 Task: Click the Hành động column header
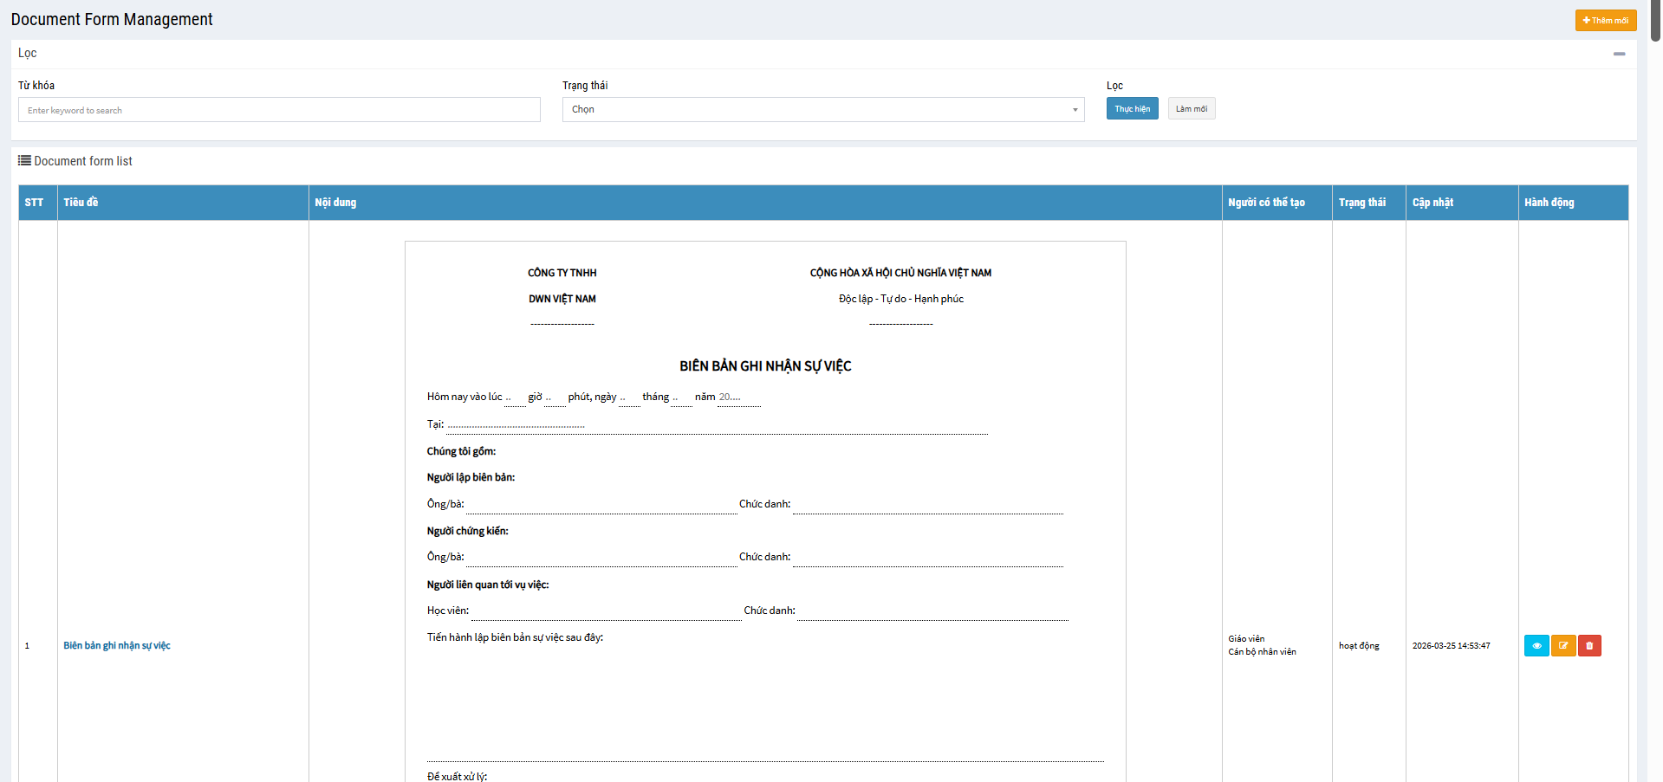(1549, 203)
